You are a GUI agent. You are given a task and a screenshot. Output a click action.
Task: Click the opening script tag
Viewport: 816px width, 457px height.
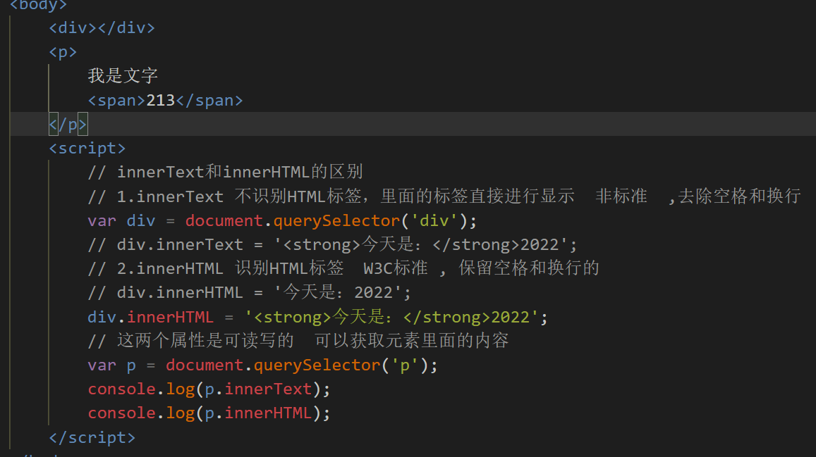click(87, 149)
